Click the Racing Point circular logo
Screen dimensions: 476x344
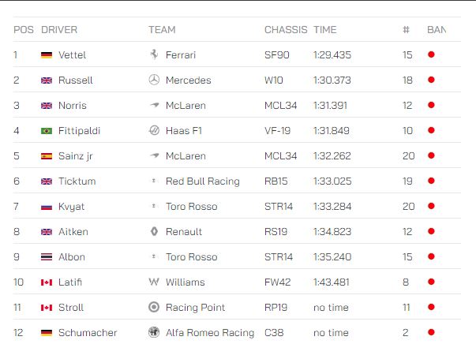coord(154,307)
